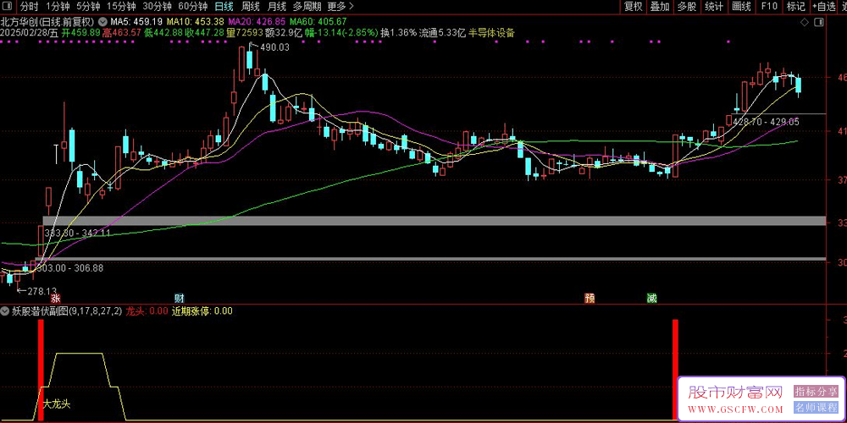Open the 多股 multi-stock view
The image size is (847, 423).
(x=687, y=7)
